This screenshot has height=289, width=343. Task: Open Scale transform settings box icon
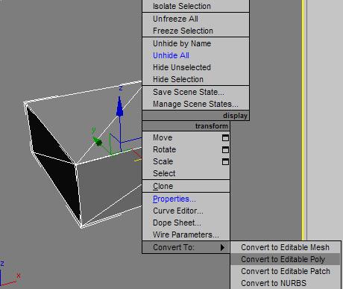coord(225,161)
